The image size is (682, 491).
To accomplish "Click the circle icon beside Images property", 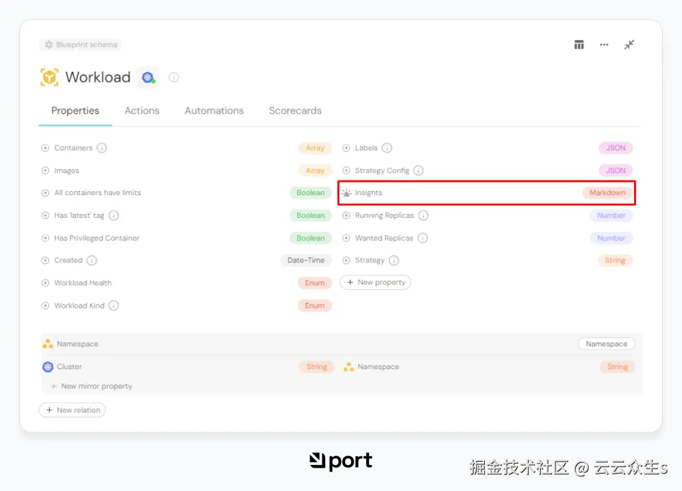I will coord(45,171).
